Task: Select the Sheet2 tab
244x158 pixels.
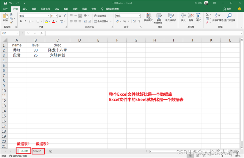Action: [x=37, y=151]
